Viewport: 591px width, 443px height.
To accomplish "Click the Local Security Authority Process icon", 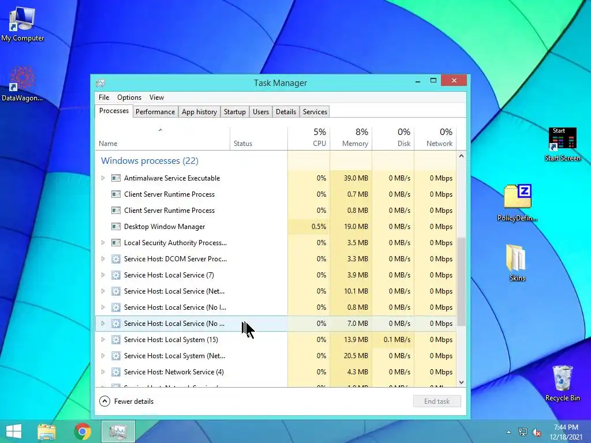I will click(x=115, y=243).
